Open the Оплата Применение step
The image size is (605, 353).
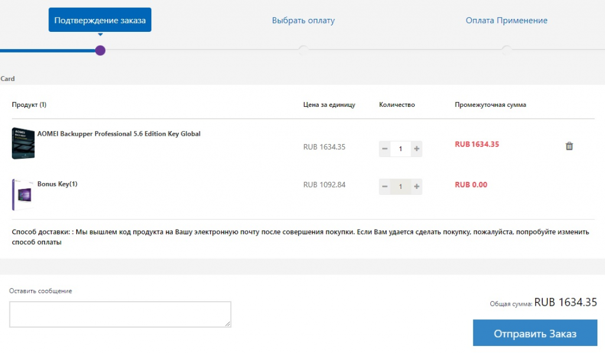coord(506,21)
